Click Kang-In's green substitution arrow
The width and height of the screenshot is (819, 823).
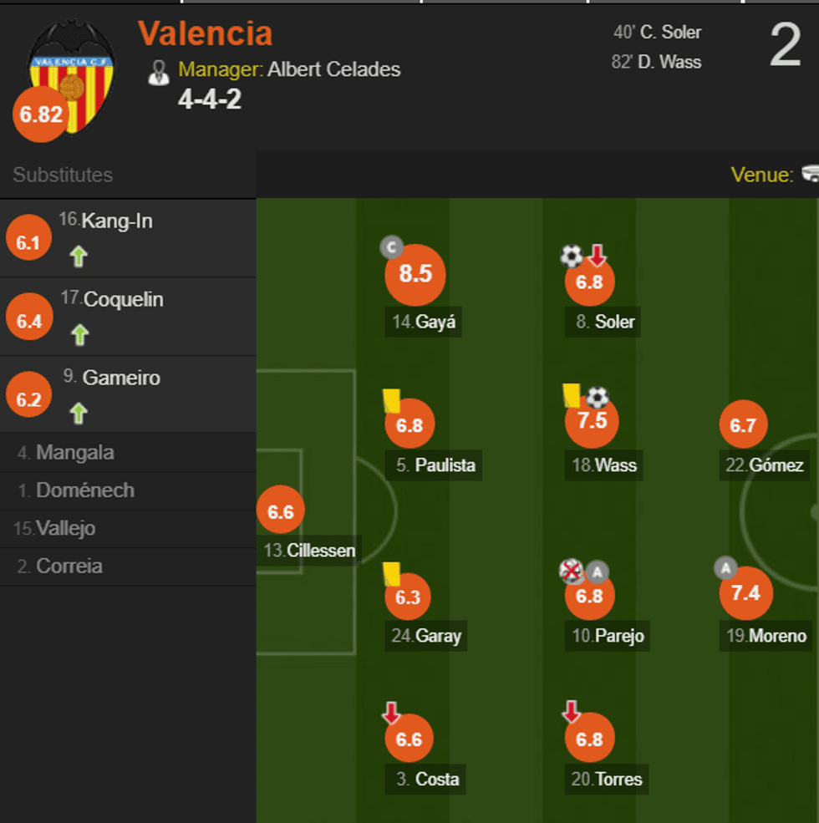point(79,257)
